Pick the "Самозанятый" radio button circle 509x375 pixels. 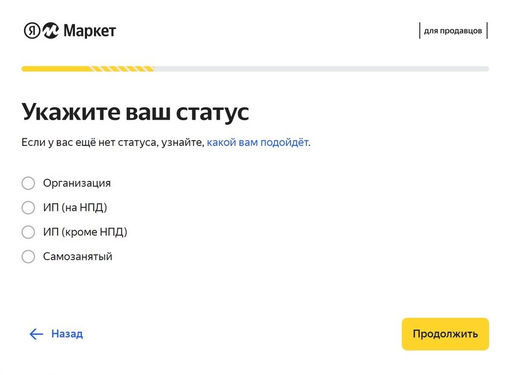pyautogui.click(x=28, y=256)
